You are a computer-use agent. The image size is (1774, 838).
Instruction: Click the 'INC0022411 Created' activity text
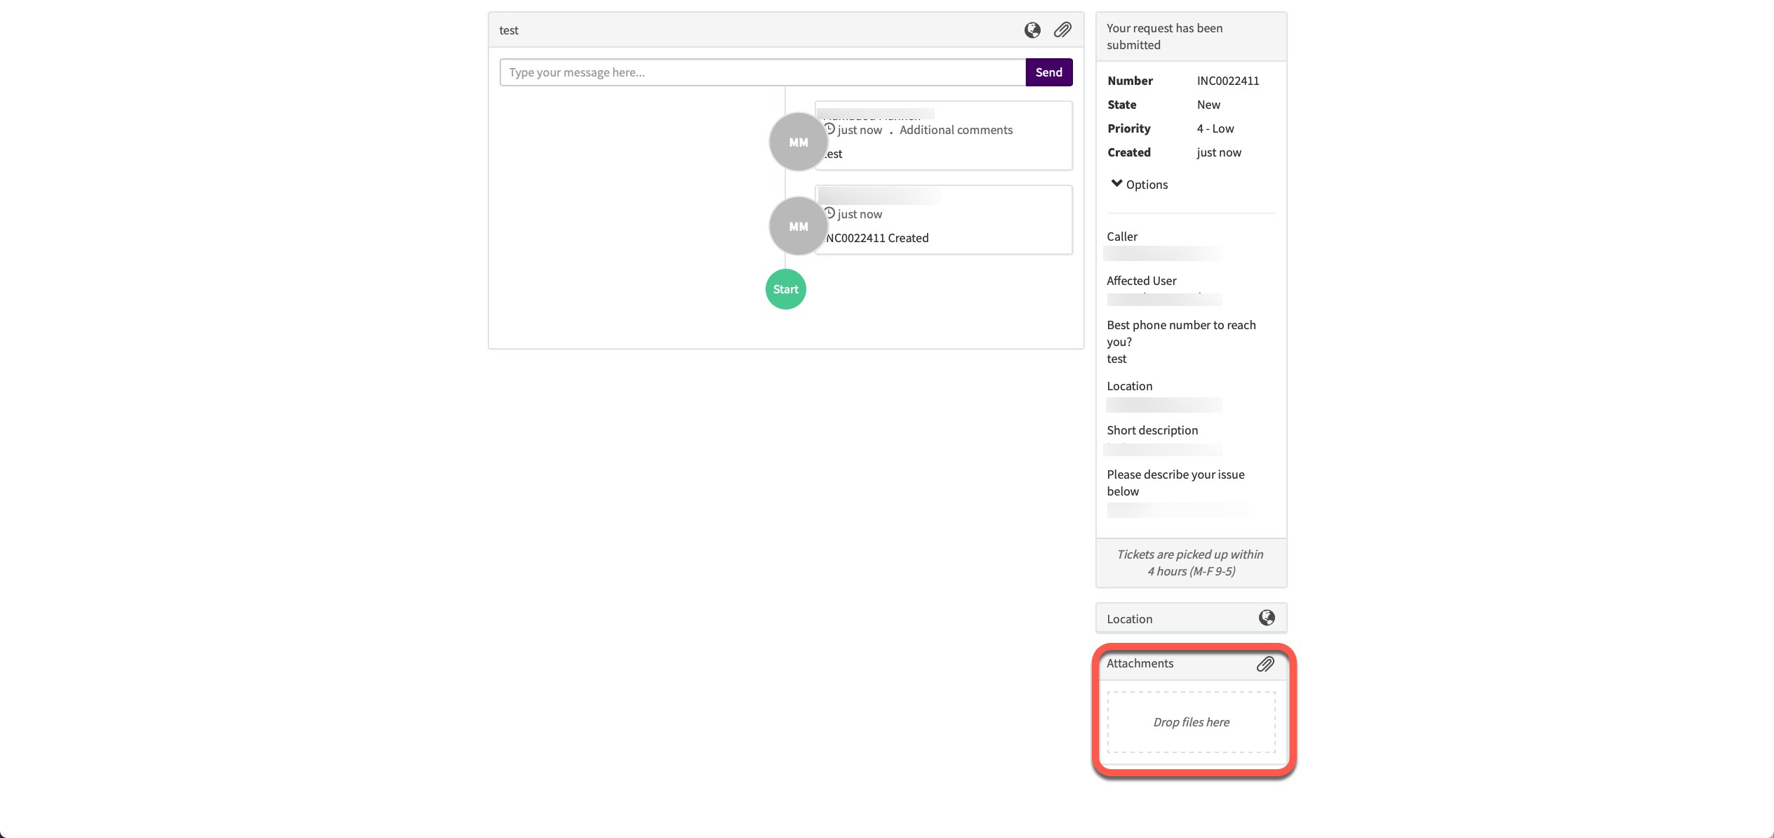[x=877, y=238]
